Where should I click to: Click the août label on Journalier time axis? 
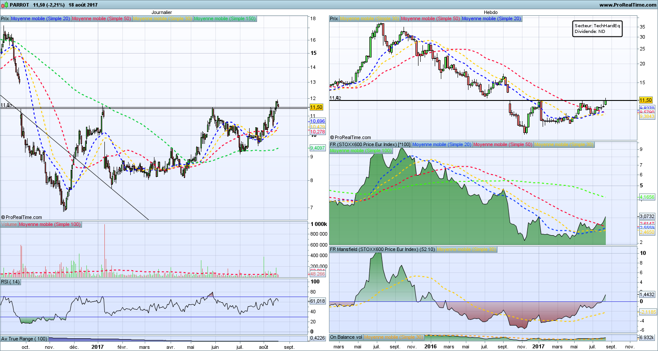click(x=264, y=347)
